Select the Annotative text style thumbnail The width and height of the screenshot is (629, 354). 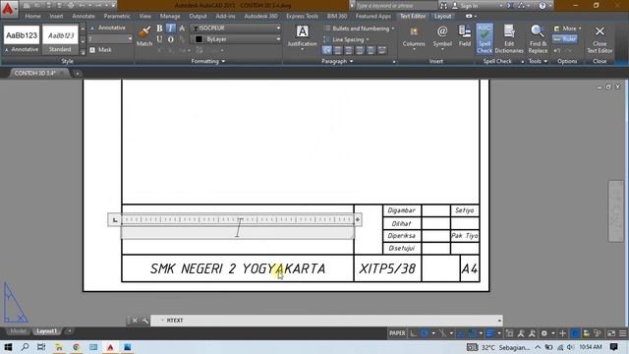coord(22,39)
